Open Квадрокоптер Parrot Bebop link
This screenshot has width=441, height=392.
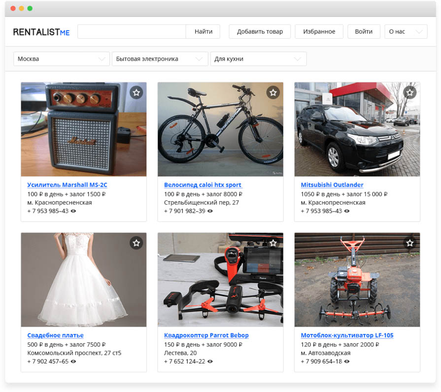(x=206, y=335)
